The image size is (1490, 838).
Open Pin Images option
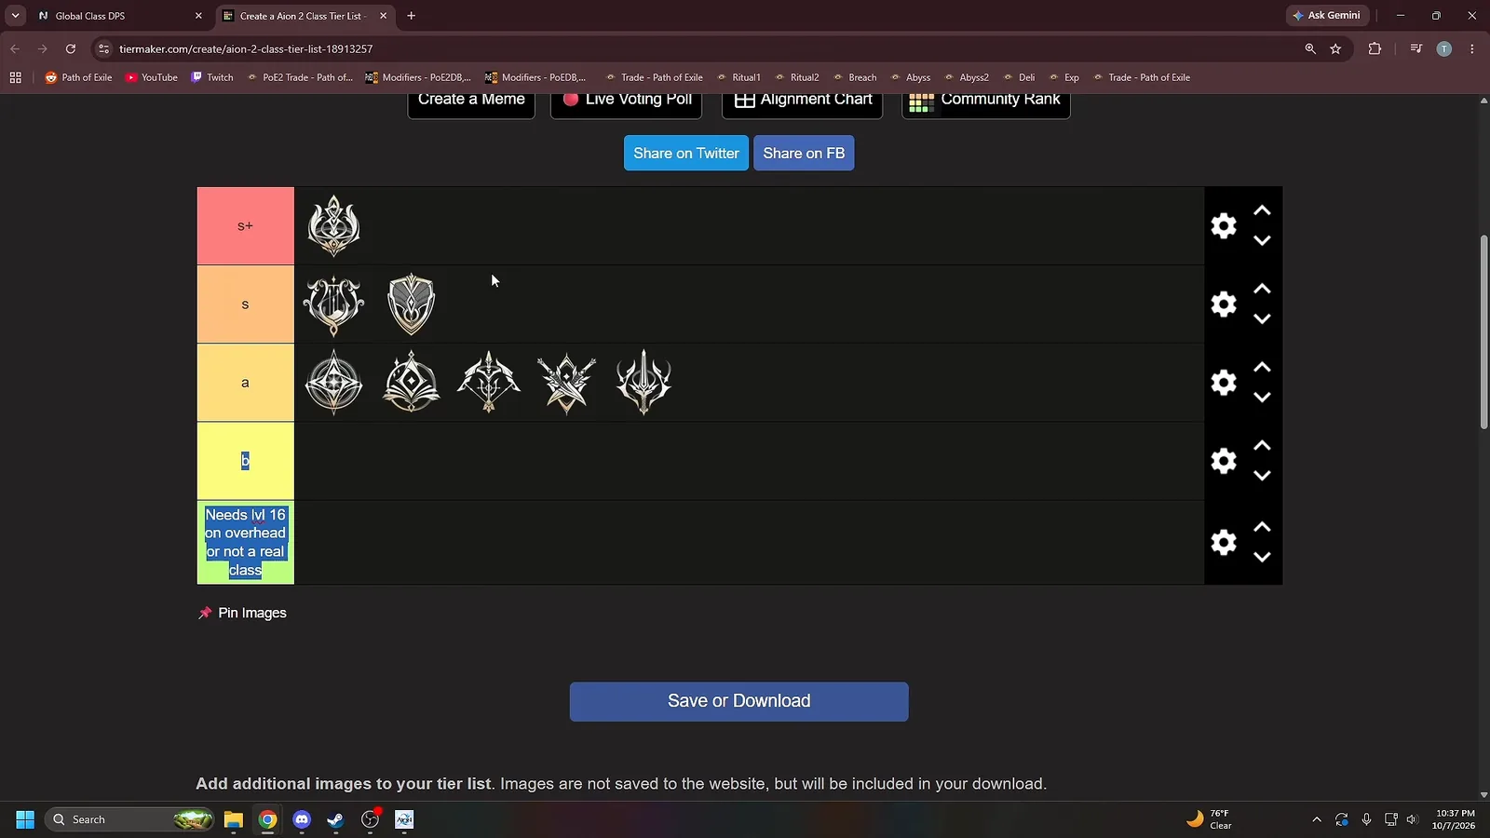[243, 613]
